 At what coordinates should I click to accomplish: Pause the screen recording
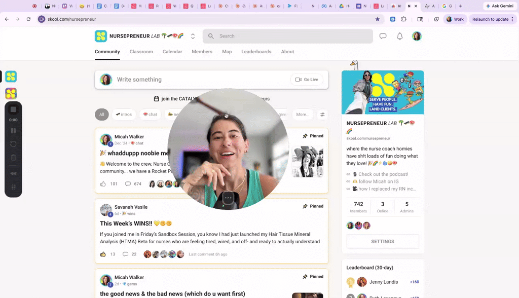[13, 131]
